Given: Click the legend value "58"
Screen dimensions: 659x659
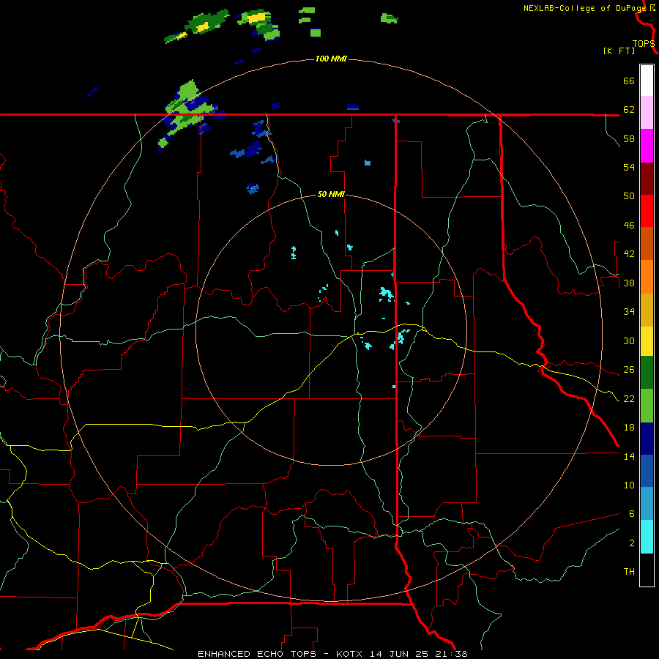Looking at the screenshot, I should coord(629,138).
